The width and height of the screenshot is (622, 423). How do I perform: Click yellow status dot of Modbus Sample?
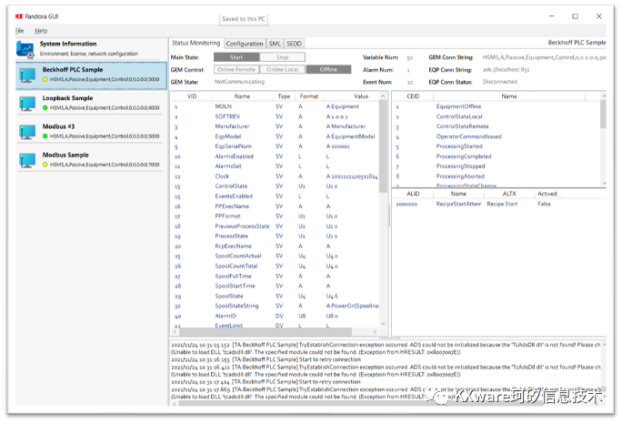[45, 165]
